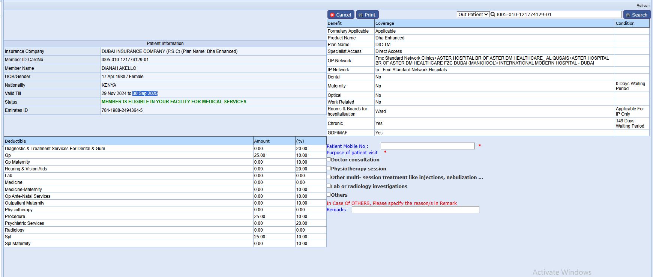Tick the Doctor consultation checkbox
The width and height of the screenshot is (653, 277).
click(329, 160)
